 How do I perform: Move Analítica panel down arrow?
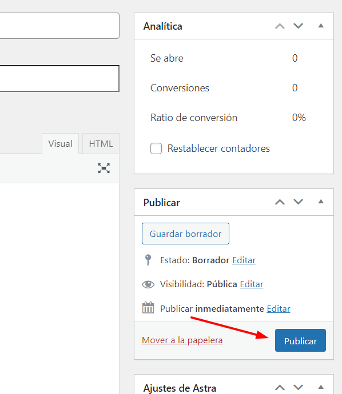pyautogui.click(x=298, y=26)
